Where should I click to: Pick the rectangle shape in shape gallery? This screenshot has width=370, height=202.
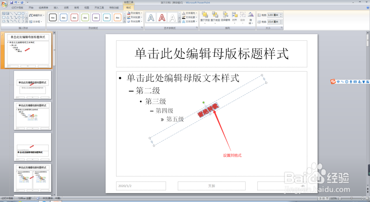point(19,13)
